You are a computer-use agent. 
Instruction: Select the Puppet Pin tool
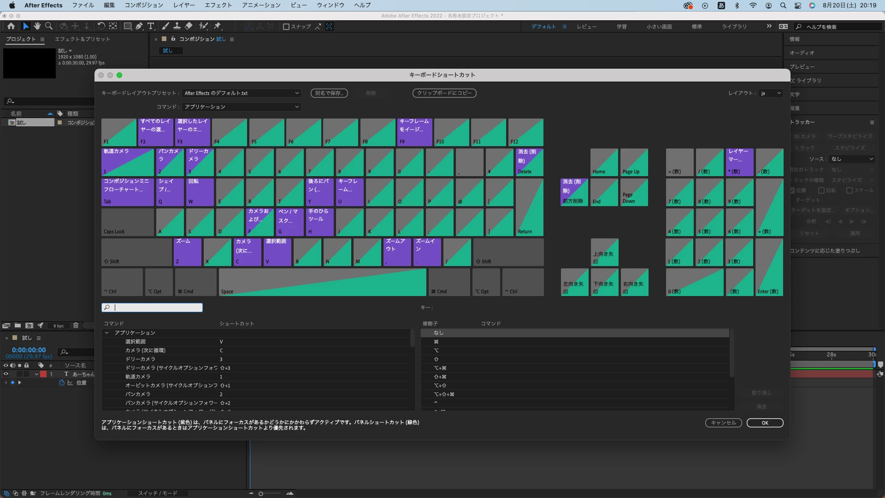point(218,26)
